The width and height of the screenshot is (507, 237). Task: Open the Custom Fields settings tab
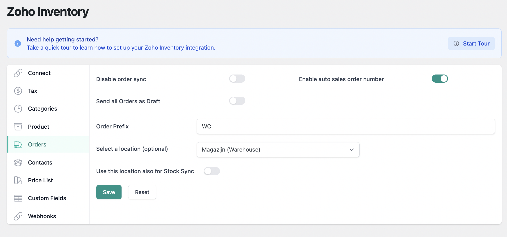coord(47,198)
